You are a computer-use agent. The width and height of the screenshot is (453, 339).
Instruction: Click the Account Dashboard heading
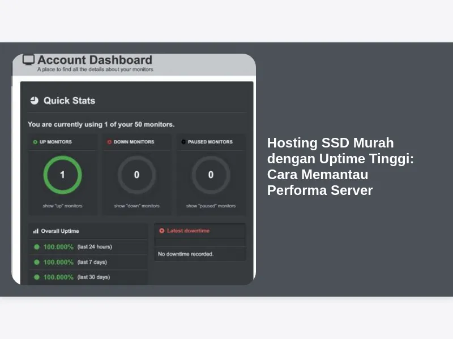coord(95,60)
